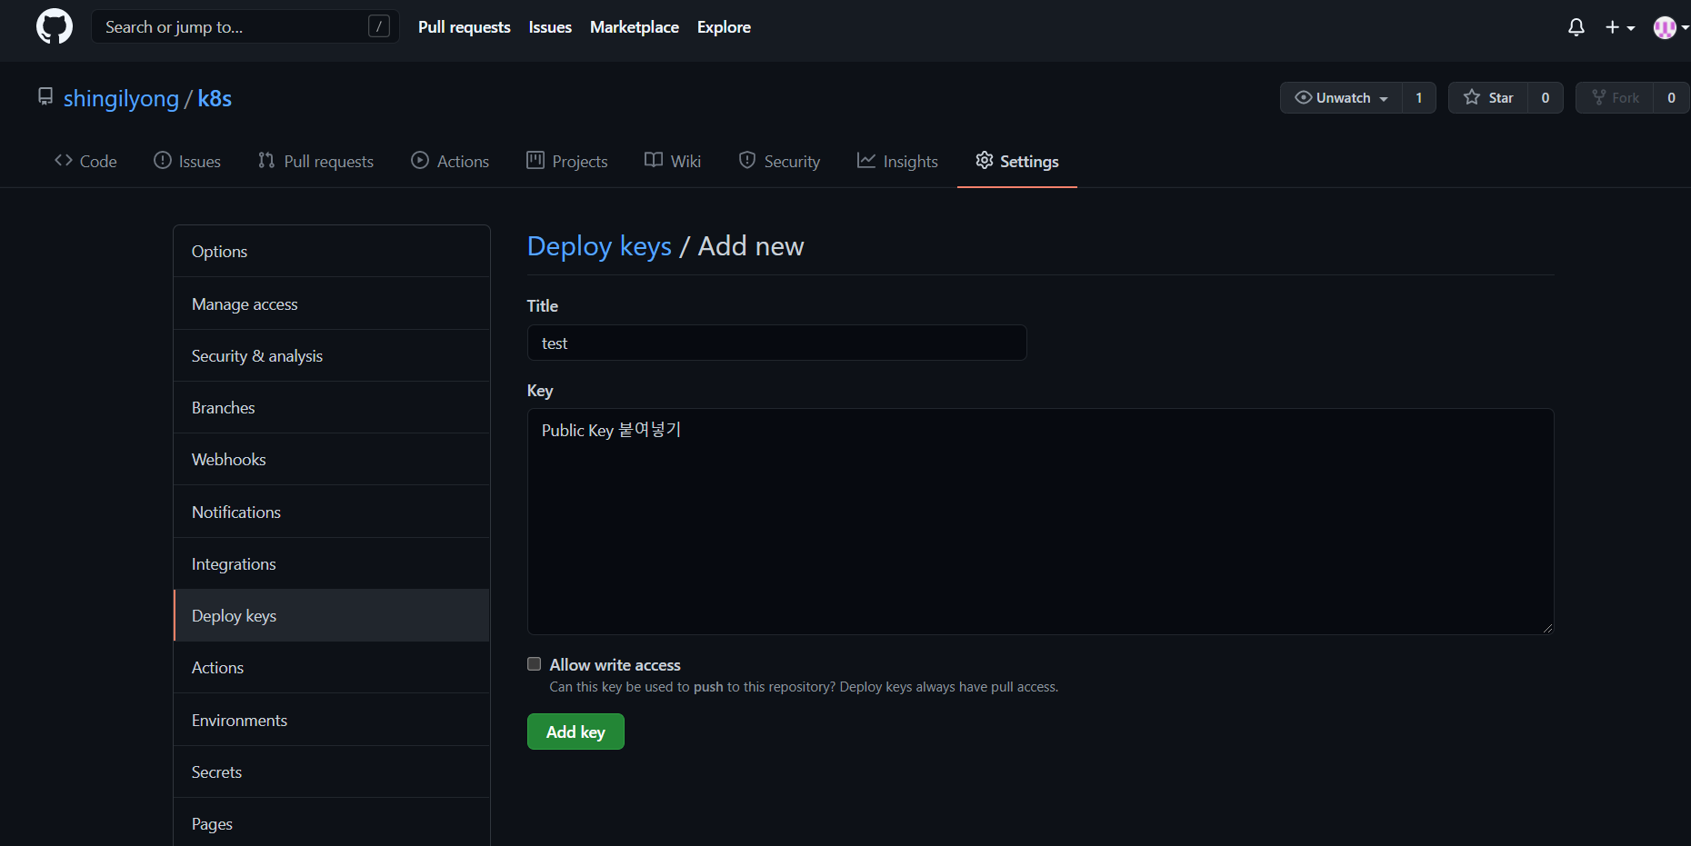The height and width of the screenshot is (846, 1691).
Task: Switch to the repository Issues tab
Action: pos(187,161)
